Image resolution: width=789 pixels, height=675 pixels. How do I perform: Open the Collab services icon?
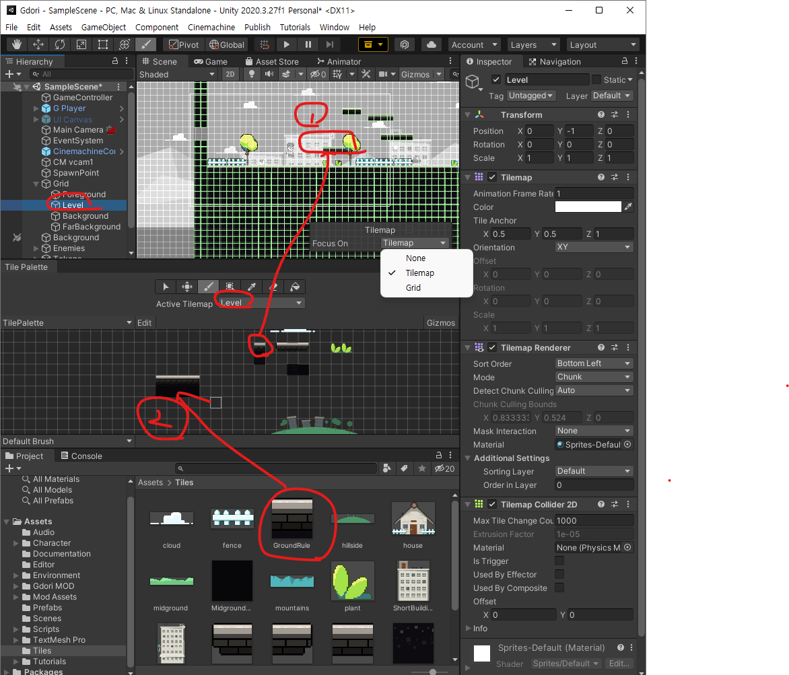[x=405, y=45]
